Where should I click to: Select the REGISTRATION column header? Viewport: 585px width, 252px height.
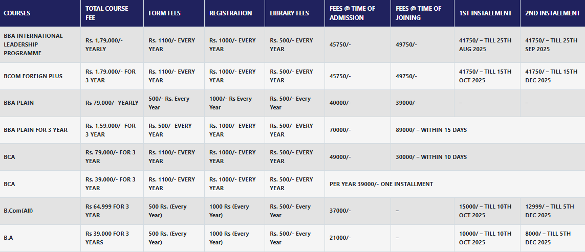tap(235, 13)
